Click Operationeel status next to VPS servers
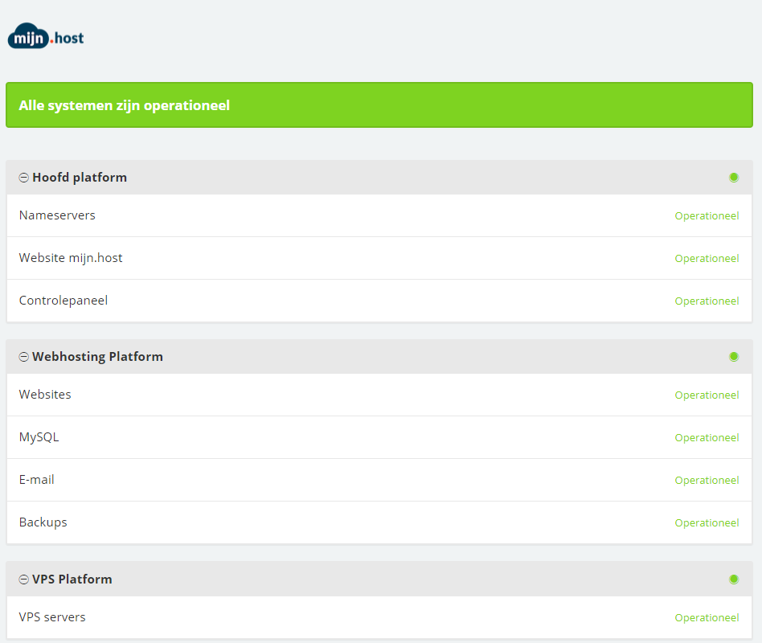 707,618
